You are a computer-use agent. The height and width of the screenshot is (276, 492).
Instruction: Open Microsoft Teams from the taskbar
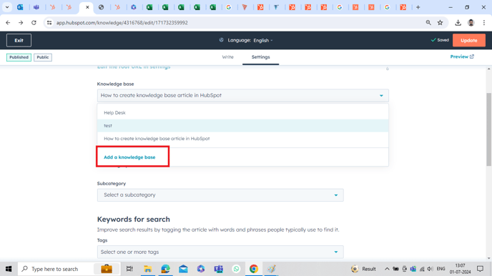click(219, 269)
